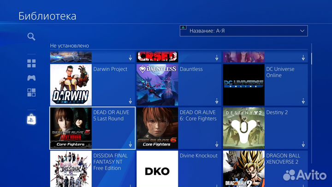The width and height of the screenshot is (332, 187).
Task: Click download icon on Darwin Project tile
Action: click(130, 101)
